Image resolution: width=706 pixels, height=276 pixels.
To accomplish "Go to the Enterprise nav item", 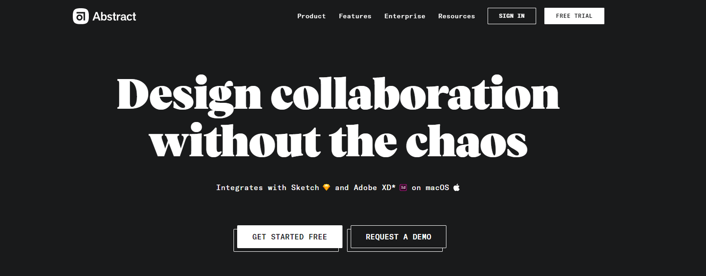I will point(405,16).
